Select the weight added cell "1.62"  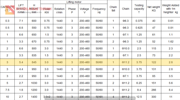point(171,41)
